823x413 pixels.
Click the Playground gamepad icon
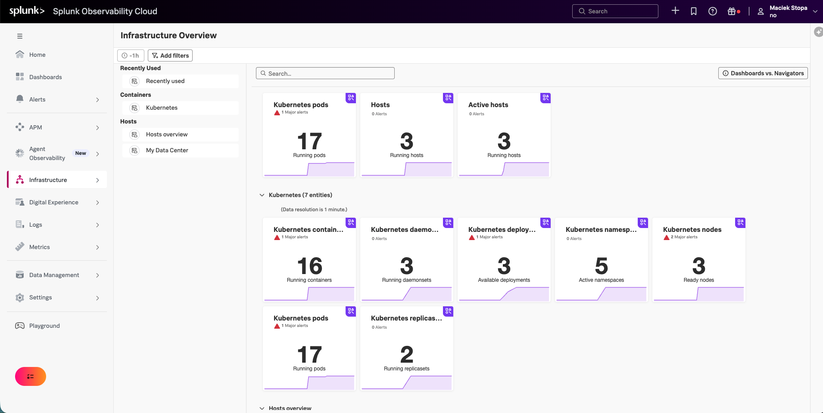point(20,326)
